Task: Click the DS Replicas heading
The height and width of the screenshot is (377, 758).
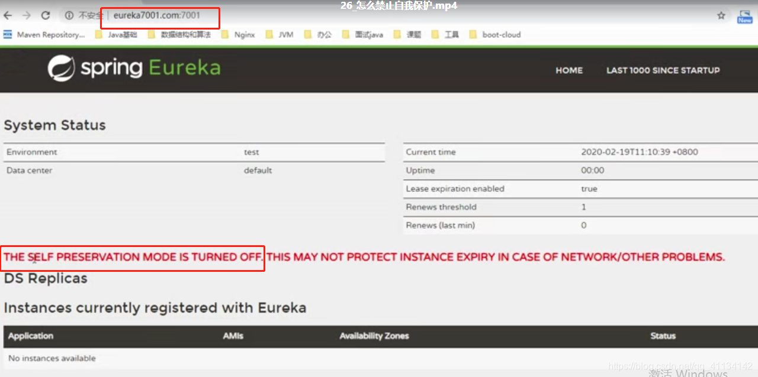Action: [x=46, y=278]
